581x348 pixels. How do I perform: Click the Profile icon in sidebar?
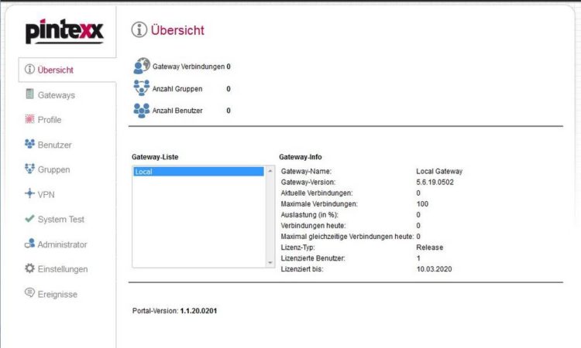click(29, 119)
